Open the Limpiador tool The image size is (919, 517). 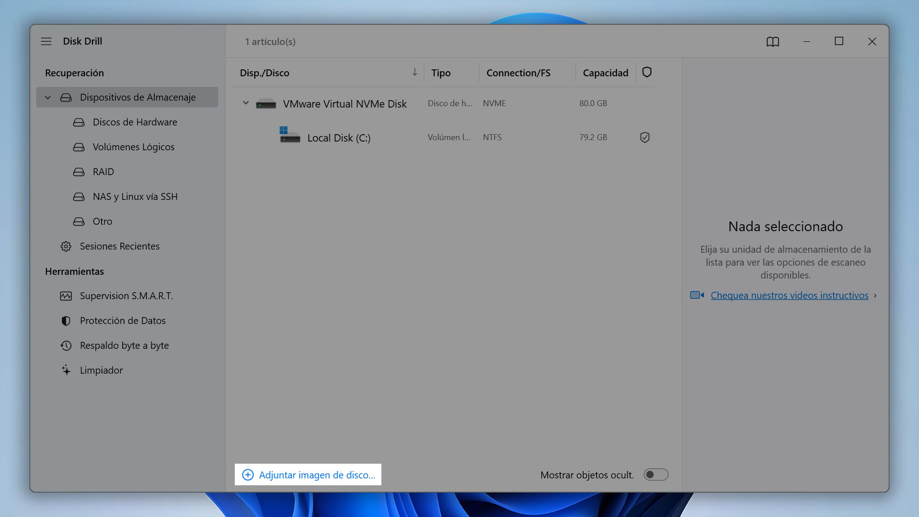pos(101,370)
